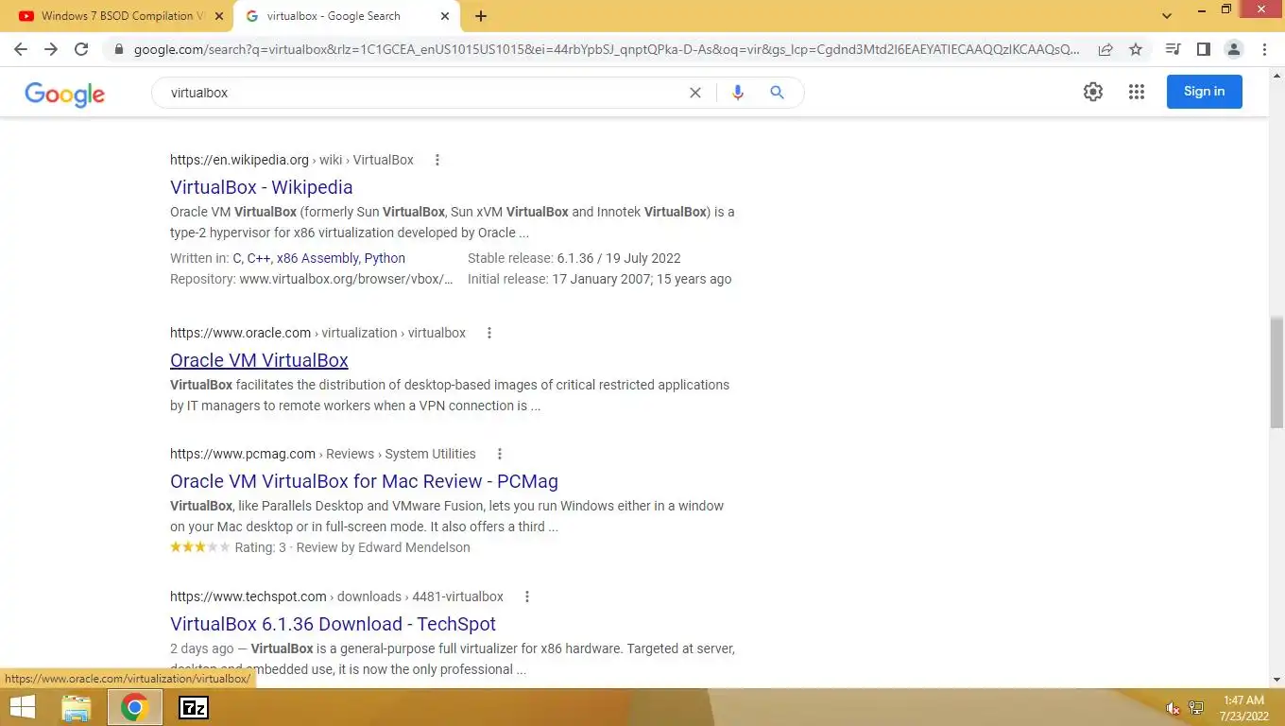Image resolution: width=1285 pixels, height=726 pixels.
Task: Open more options for the pcmag.com result
Action: (499, 454)
